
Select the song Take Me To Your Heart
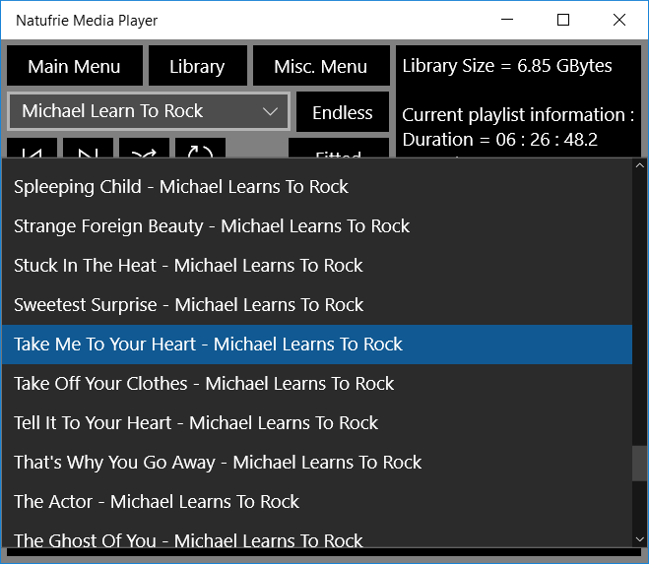point(208,345)
